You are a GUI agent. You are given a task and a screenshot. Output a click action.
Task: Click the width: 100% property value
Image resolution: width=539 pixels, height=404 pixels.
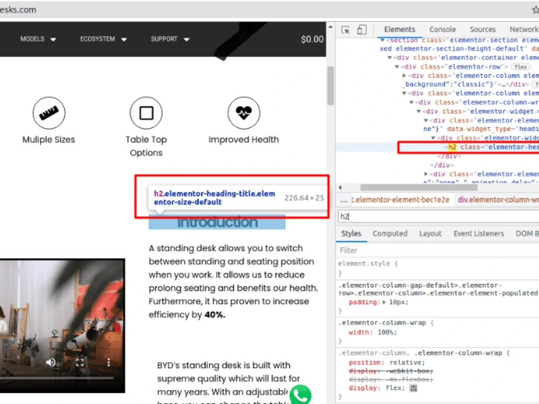coord(387,332)
